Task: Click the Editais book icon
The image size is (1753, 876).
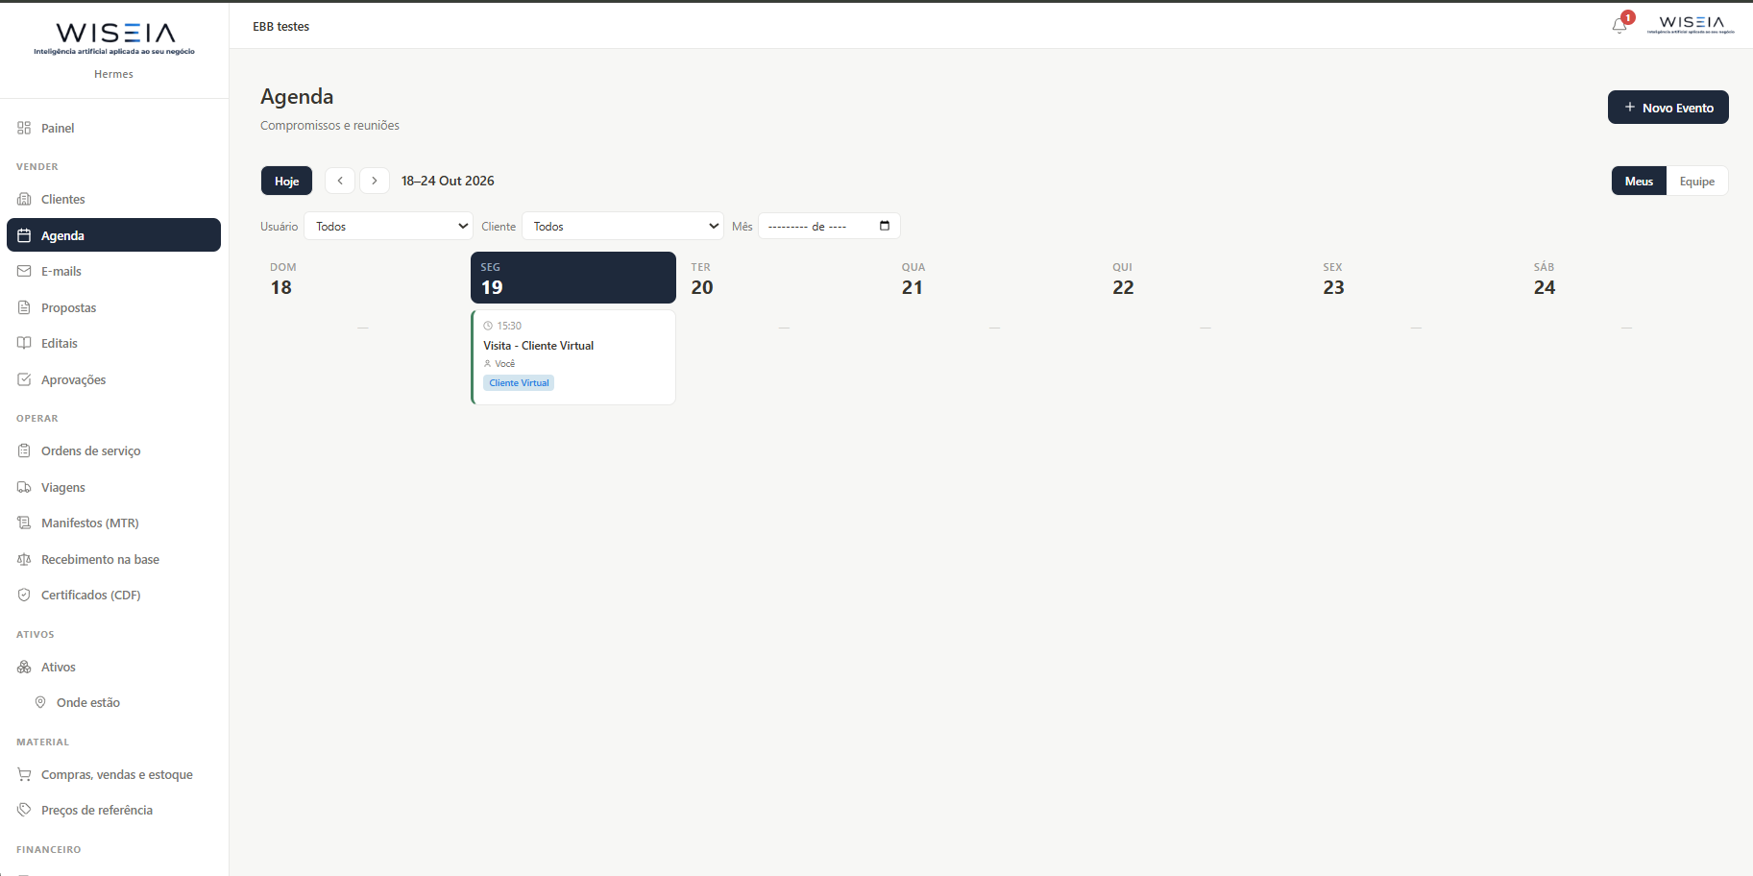Action: 24,343
